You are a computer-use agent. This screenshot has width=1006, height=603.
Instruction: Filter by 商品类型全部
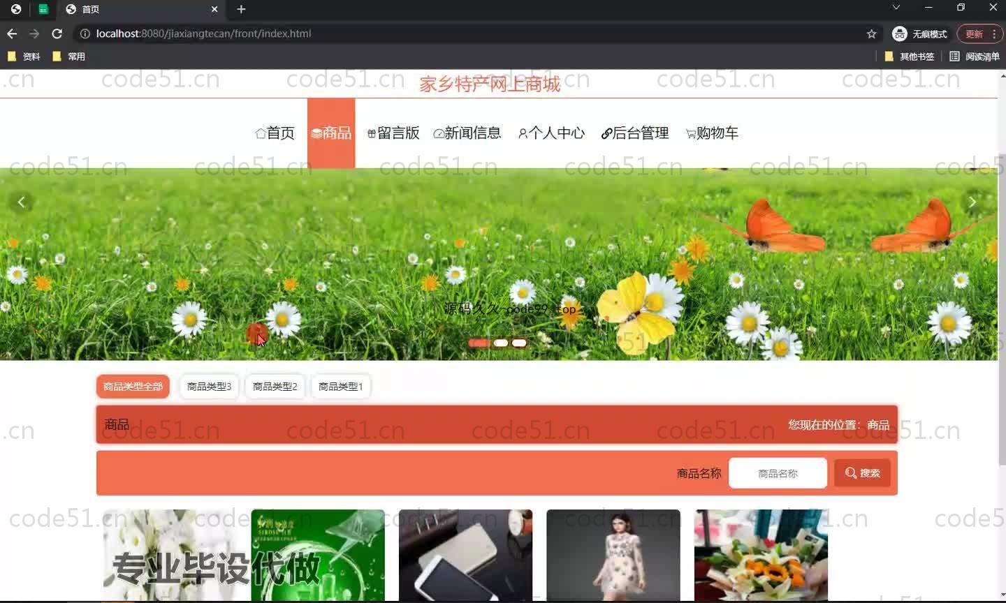tap(133, 386)
